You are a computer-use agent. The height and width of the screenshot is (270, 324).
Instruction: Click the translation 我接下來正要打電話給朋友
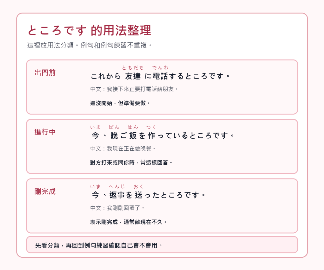[134, 89]
